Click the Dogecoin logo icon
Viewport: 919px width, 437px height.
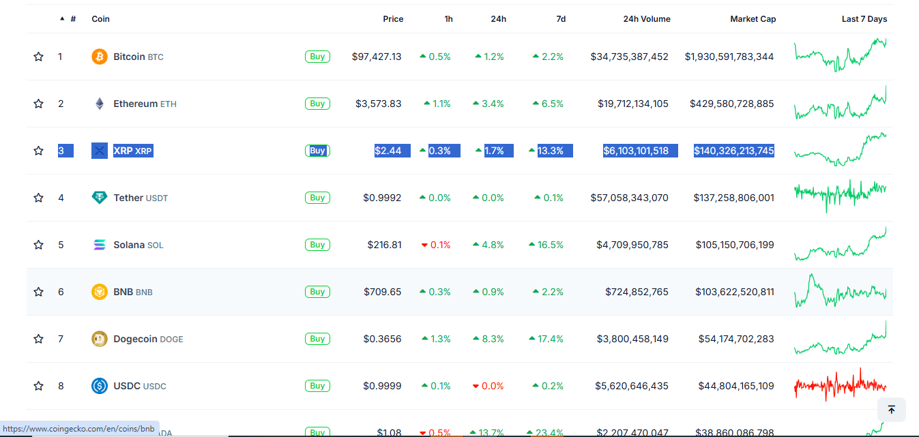100,339
